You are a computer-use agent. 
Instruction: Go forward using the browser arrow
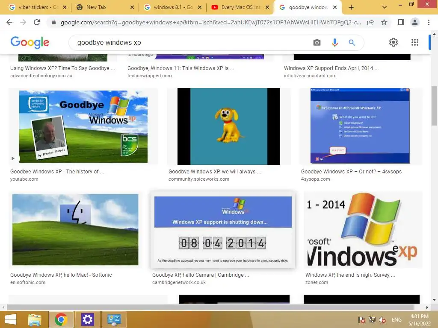[23, 22]
